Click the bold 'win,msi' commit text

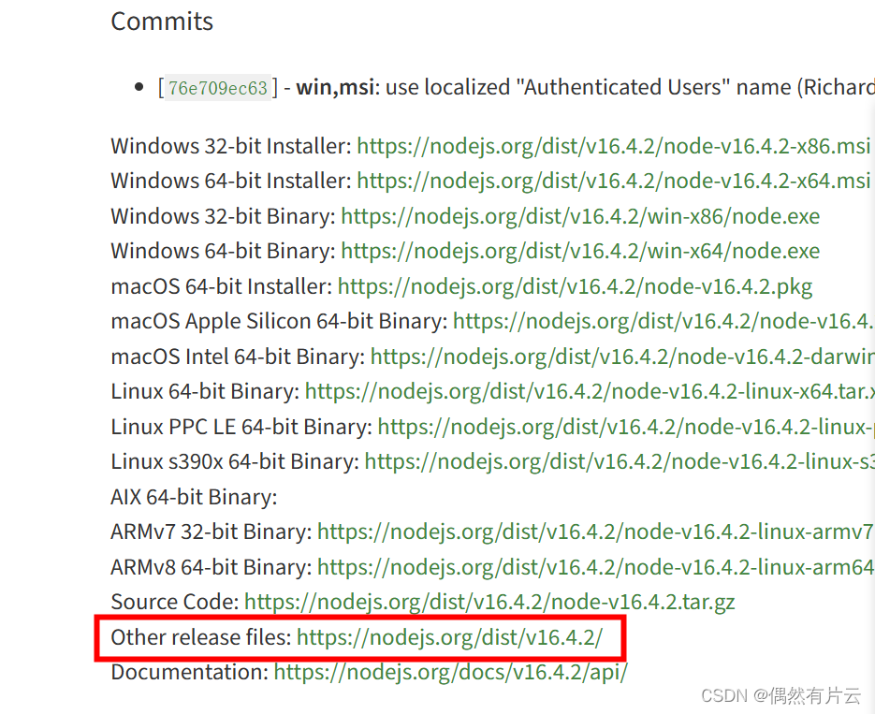click(x=335, y=88)
